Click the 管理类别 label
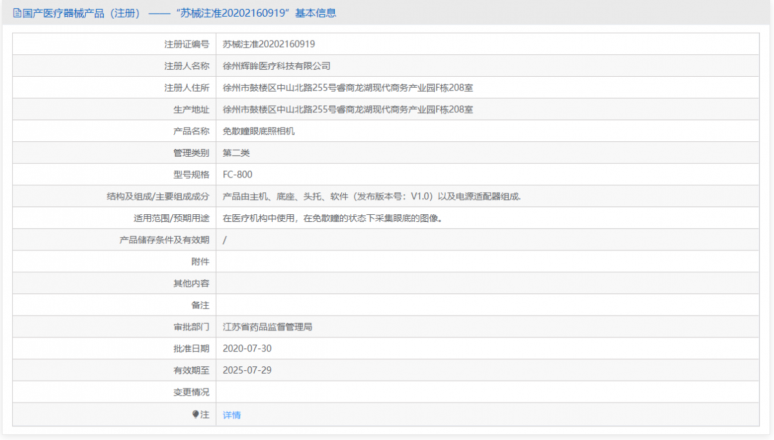 191,153
